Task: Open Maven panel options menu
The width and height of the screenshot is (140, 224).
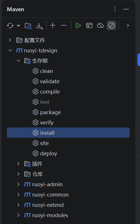Action: pos(115,9)
